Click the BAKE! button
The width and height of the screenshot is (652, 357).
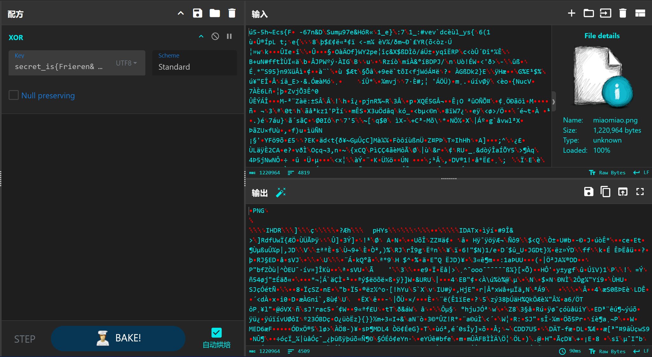click(x=118, y=338)
